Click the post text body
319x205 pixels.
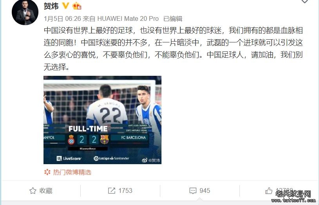pos(173,49)
